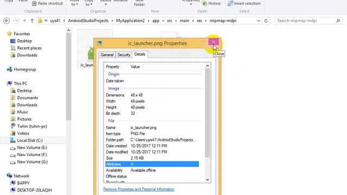Click the uys41 breadcrumb segment
This screenshot has width=347, height=195.
coord(55,21)
